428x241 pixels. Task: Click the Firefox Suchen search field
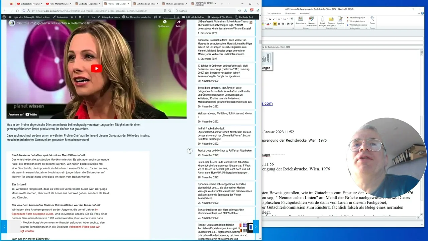pos(201,11)
